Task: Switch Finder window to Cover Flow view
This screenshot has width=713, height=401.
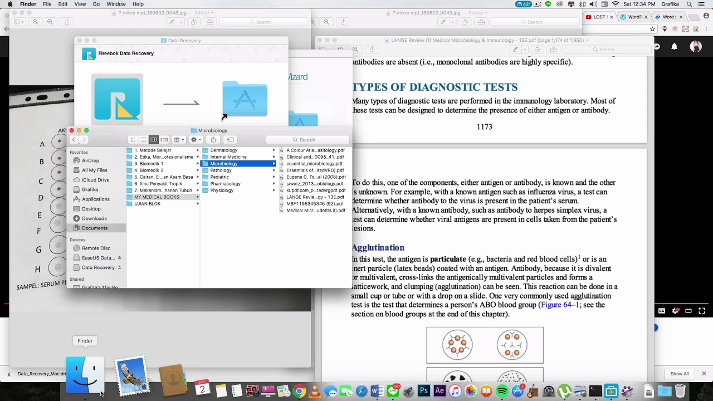Action: point(164,140)
